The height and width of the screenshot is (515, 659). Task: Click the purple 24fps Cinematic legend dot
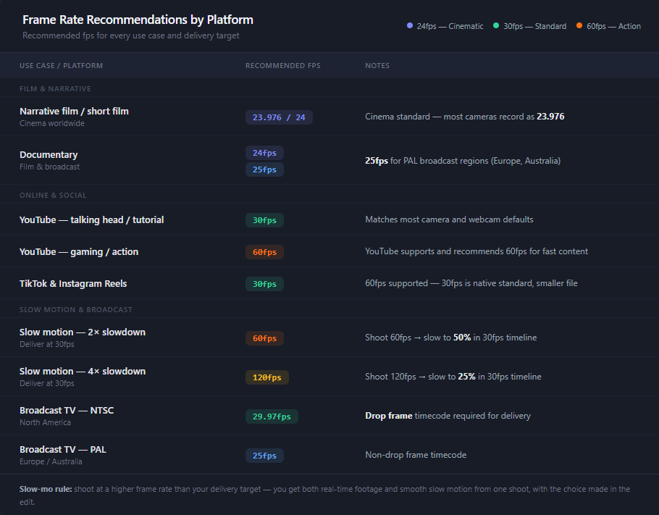click(410, 25)
